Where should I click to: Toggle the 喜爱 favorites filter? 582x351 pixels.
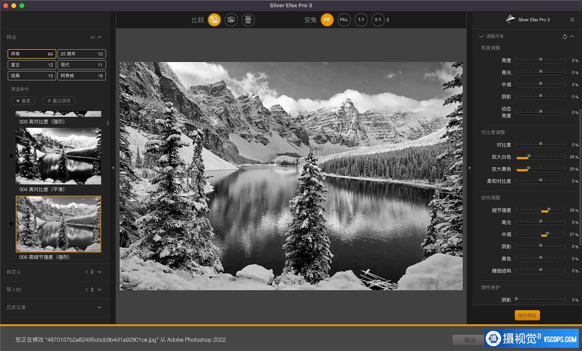pyautogui.click(x=23, y=101)
